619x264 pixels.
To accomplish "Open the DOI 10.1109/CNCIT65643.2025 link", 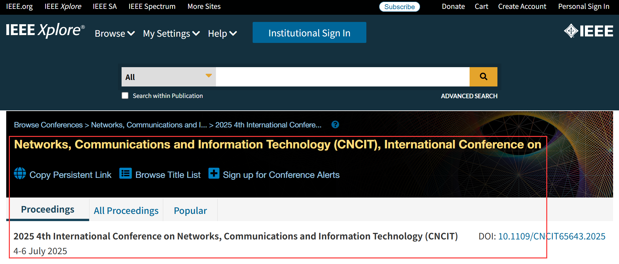I will pos(551,236).
